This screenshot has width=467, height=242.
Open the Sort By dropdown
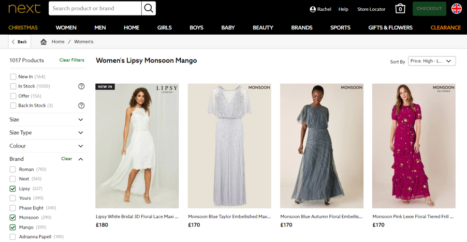[432, 61]
